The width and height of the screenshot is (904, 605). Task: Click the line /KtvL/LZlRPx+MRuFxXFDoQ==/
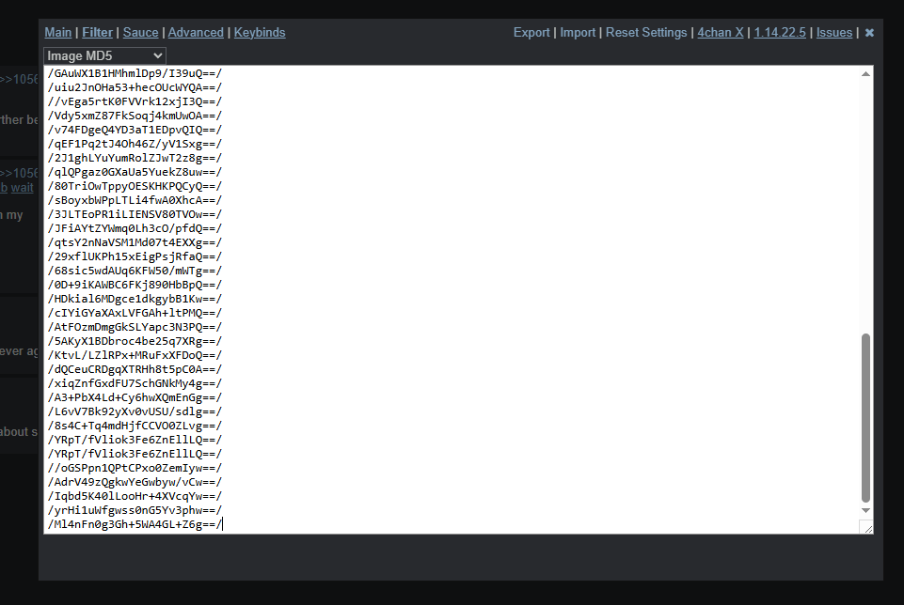tap(135, 356)
